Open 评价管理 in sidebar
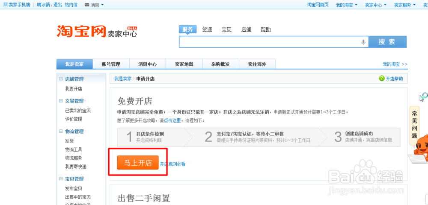The image size is (428, 205). [x=74, y=119]
